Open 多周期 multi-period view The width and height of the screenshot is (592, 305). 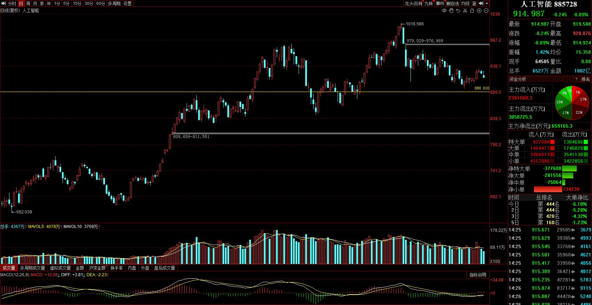114,3
